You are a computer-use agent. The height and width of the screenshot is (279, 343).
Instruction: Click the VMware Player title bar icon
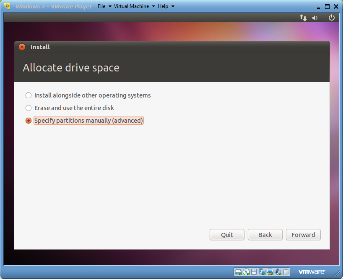(8, 6)
